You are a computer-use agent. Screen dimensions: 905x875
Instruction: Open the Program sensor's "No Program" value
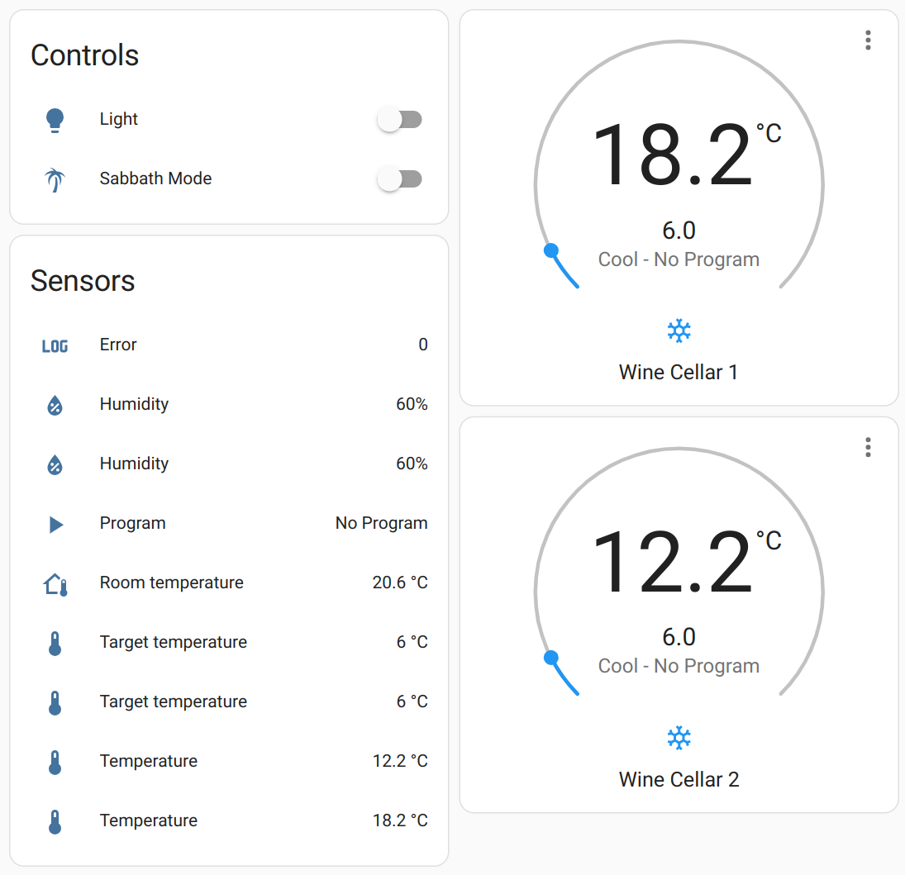point(381,524)
